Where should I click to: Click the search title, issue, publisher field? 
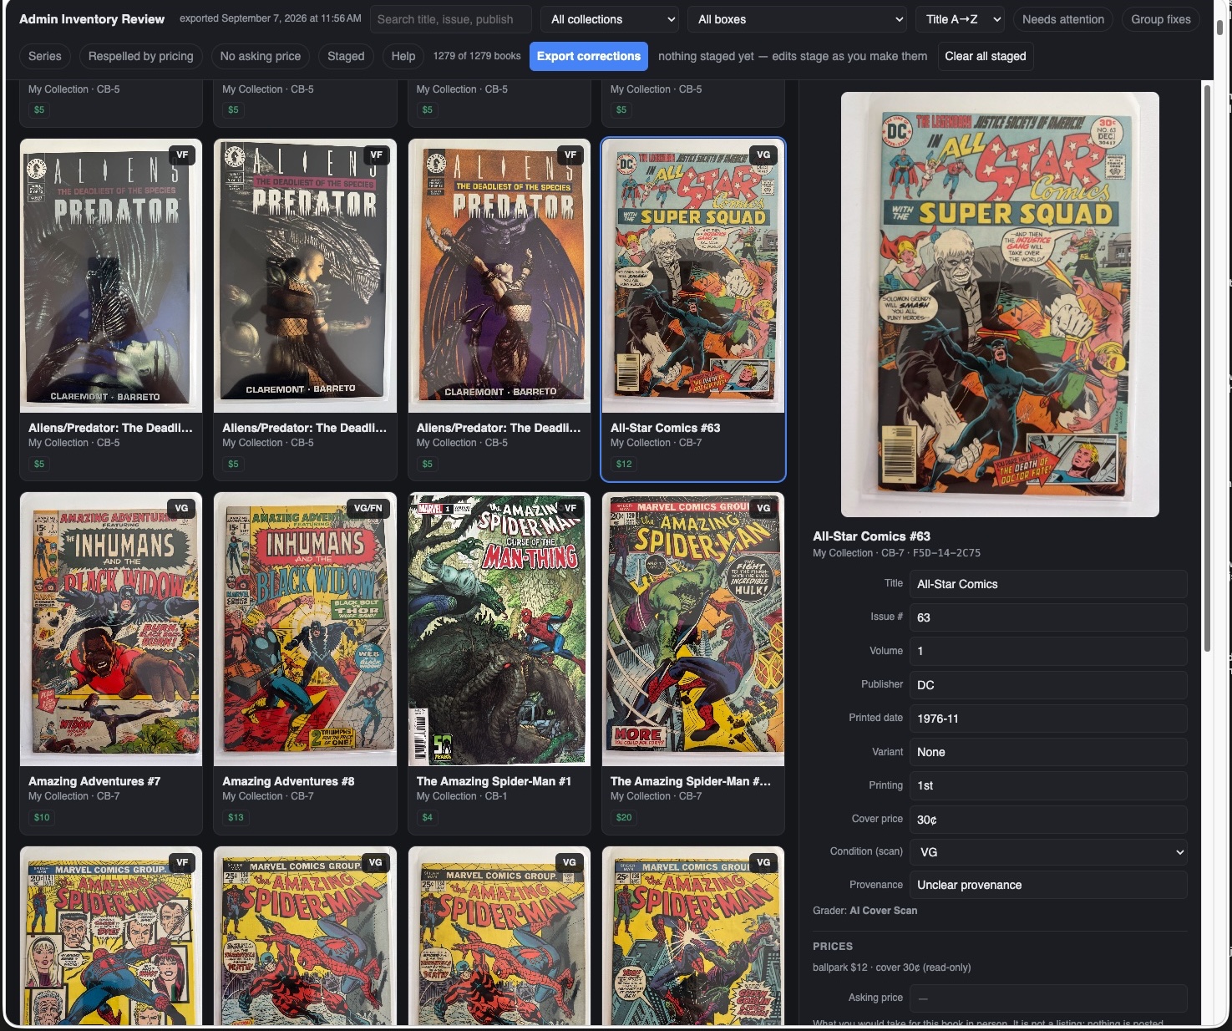click(451, 19)
